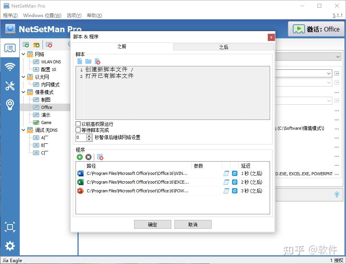Image resolution: width=346 pixels, height=264 pixels.
Task: Remove selected program with the X icon
Action: [88, 157]
